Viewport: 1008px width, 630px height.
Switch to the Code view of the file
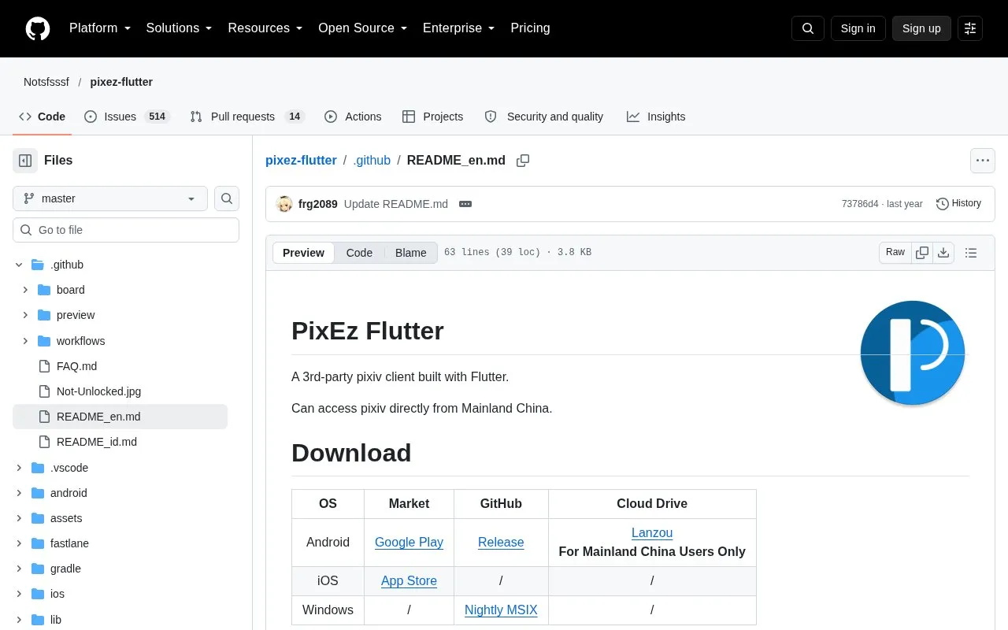click(359, 253)
